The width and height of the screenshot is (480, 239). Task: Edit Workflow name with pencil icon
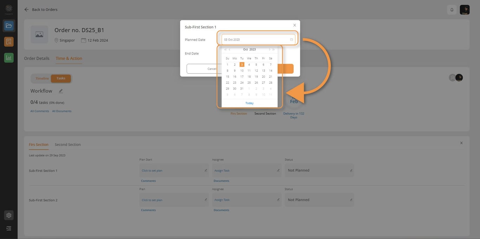(61, 91)
